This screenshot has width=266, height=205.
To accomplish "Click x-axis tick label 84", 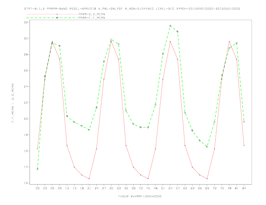I will click(244, 188).
